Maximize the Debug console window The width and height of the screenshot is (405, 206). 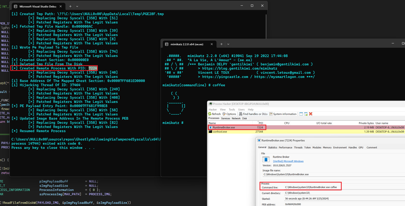(252, 6)
